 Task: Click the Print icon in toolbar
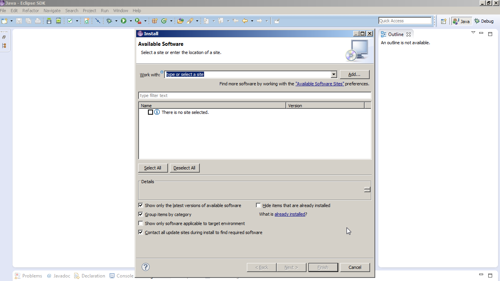pyautogui.click(x=38, y=21)
